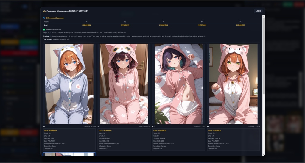The width and height of the screenshot is (305, 163).
Task: Click the '#1' column header in the differences table
Action: 86,22
